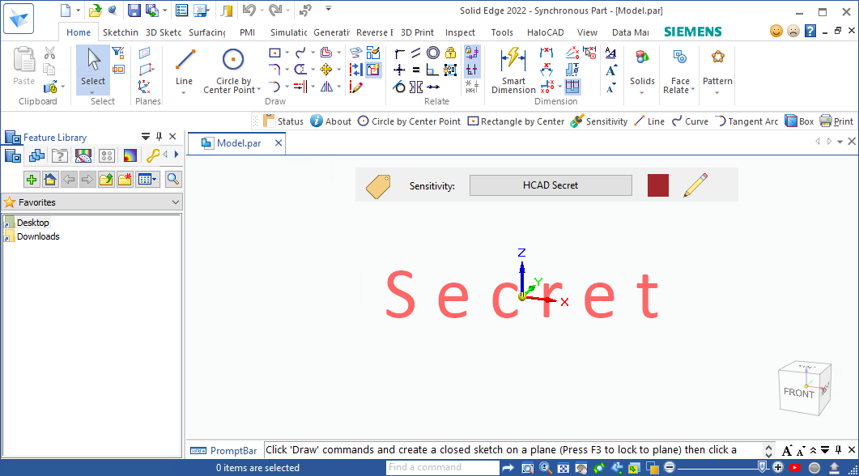
Task: Click the Sensitivity pencil edit icon
Action: pyautogui.click(x=695, y=185)
